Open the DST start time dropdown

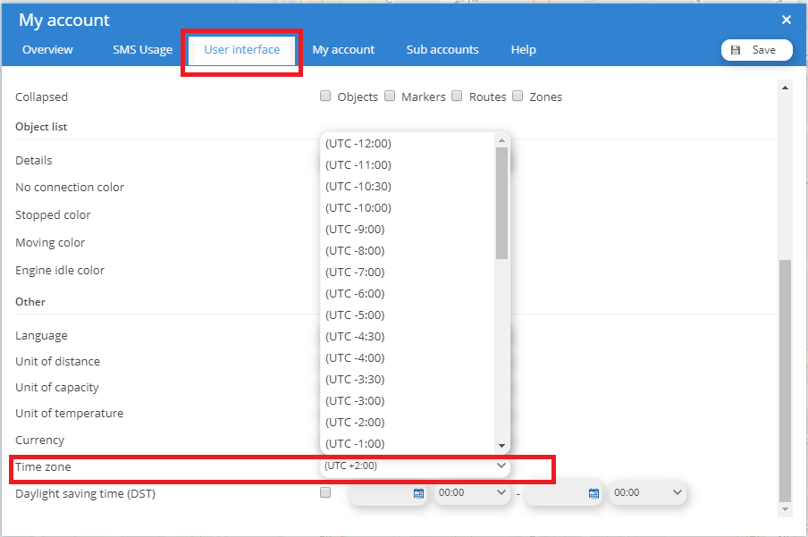point(472,493)
